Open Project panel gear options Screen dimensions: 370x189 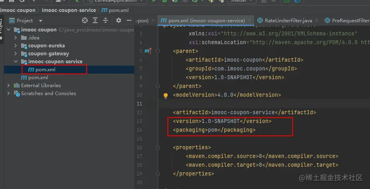pos(118,21)
